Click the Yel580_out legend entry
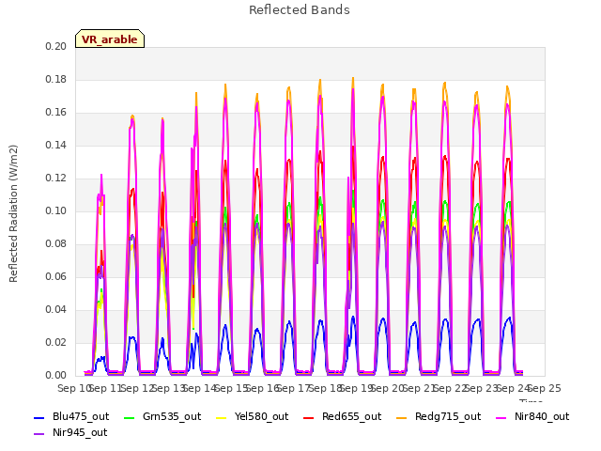Image resolution: width=601 pixels, height=451 pixels. 252,417
